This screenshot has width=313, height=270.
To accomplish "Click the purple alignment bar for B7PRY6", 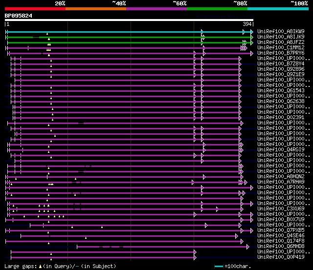I will click(130, 53).
